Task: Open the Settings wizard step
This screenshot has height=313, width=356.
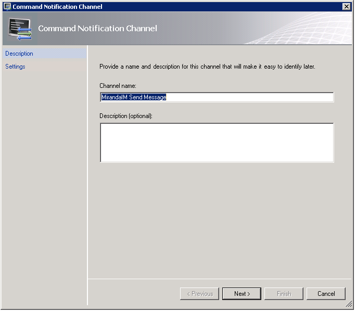Action: [45, 67]
